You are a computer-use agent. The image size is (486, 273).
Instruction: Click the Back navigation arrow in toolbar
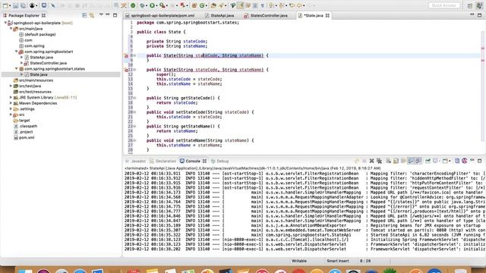click(x=299, y=5)
